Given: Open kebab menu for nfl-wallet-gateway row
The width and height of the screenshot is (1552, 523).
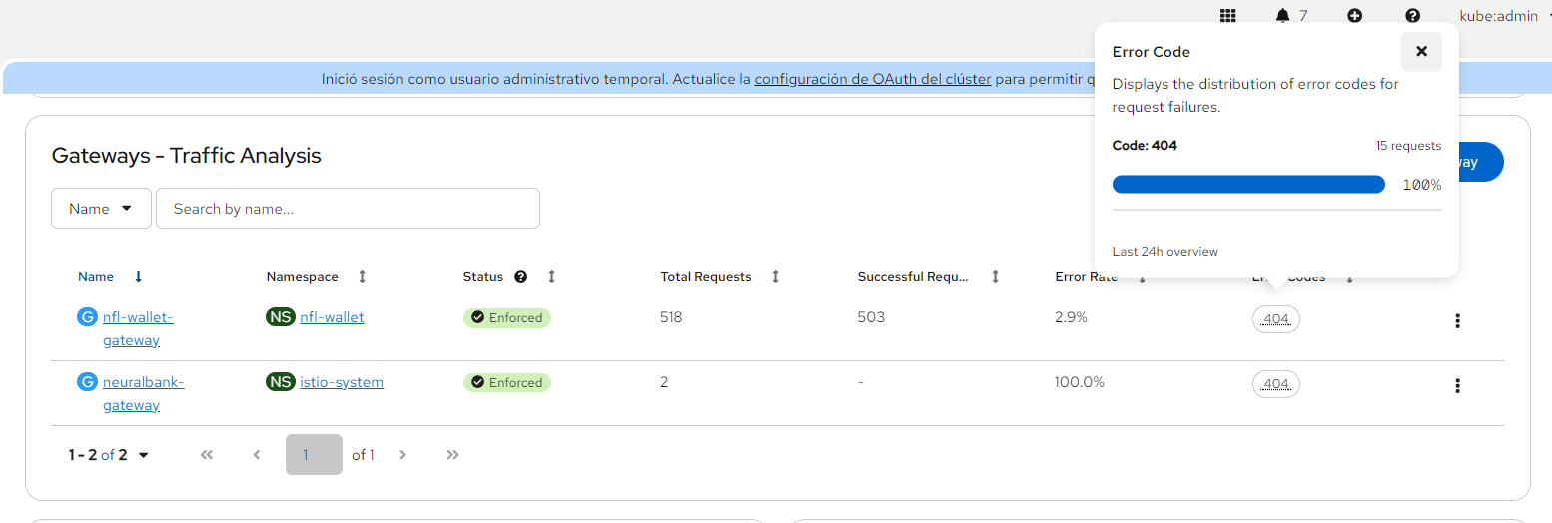Looking at the screenshot, I should [1457, 321].
